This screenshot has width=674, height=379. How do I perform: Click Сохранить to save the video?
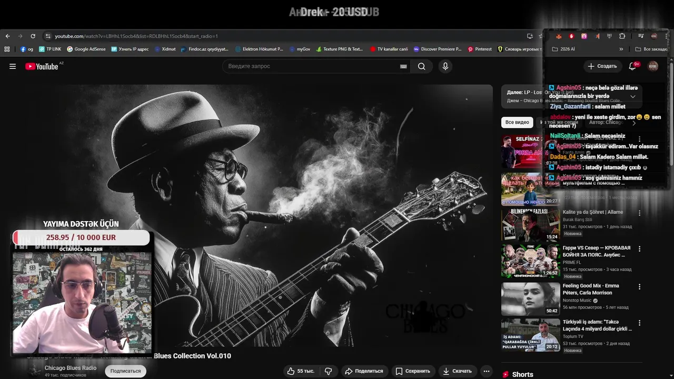click(x=413, y=371)
